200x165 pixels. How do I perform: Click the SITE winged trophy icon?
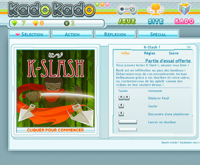click(x=156, y=10)
